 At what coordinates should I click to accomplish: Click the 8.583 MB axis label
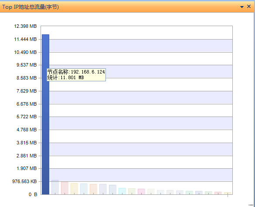pyautogui.click(x=27, y=78)
